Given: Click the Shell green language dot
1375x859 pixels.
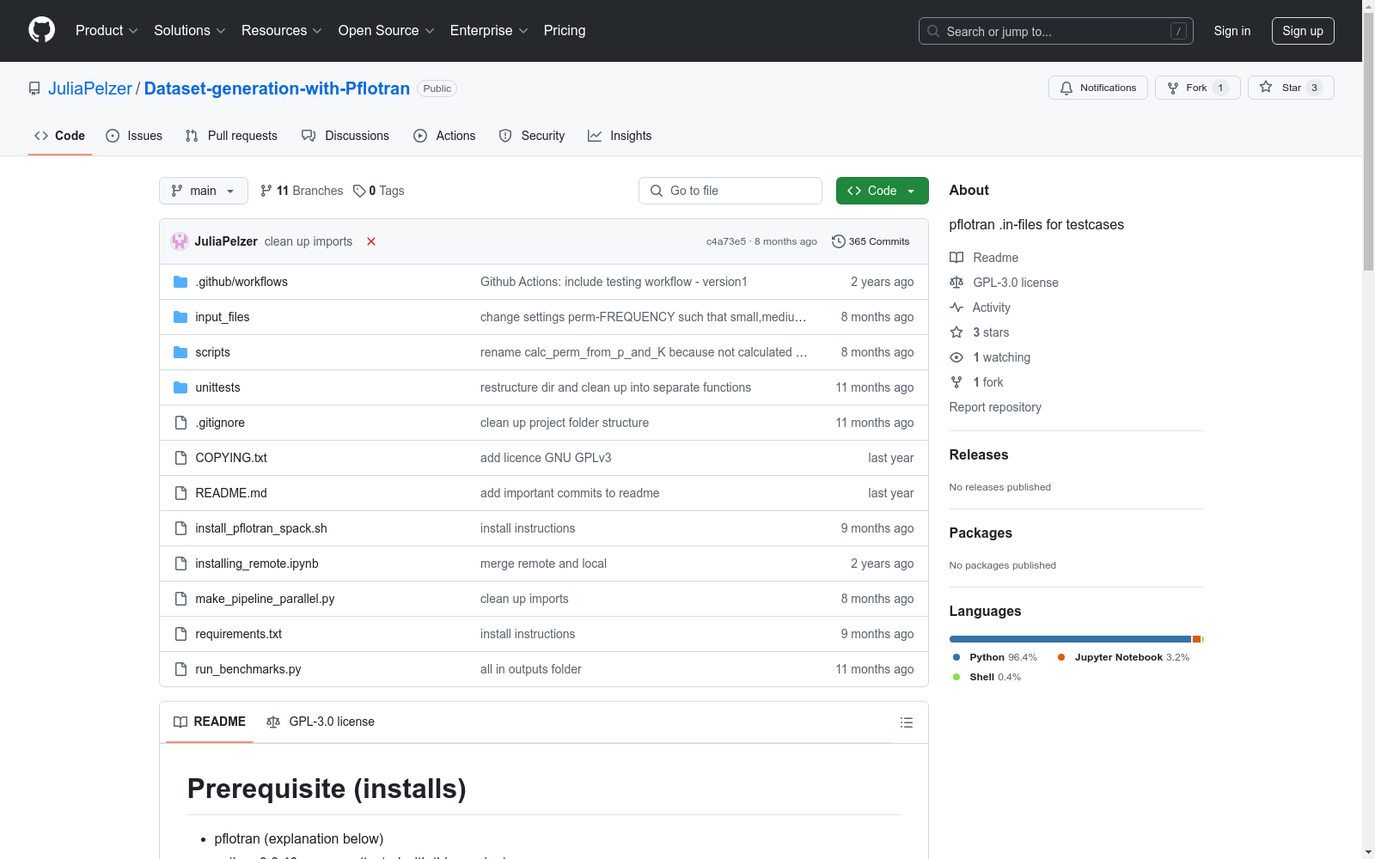Looking at the screenshot, I should tap(956, 677).
